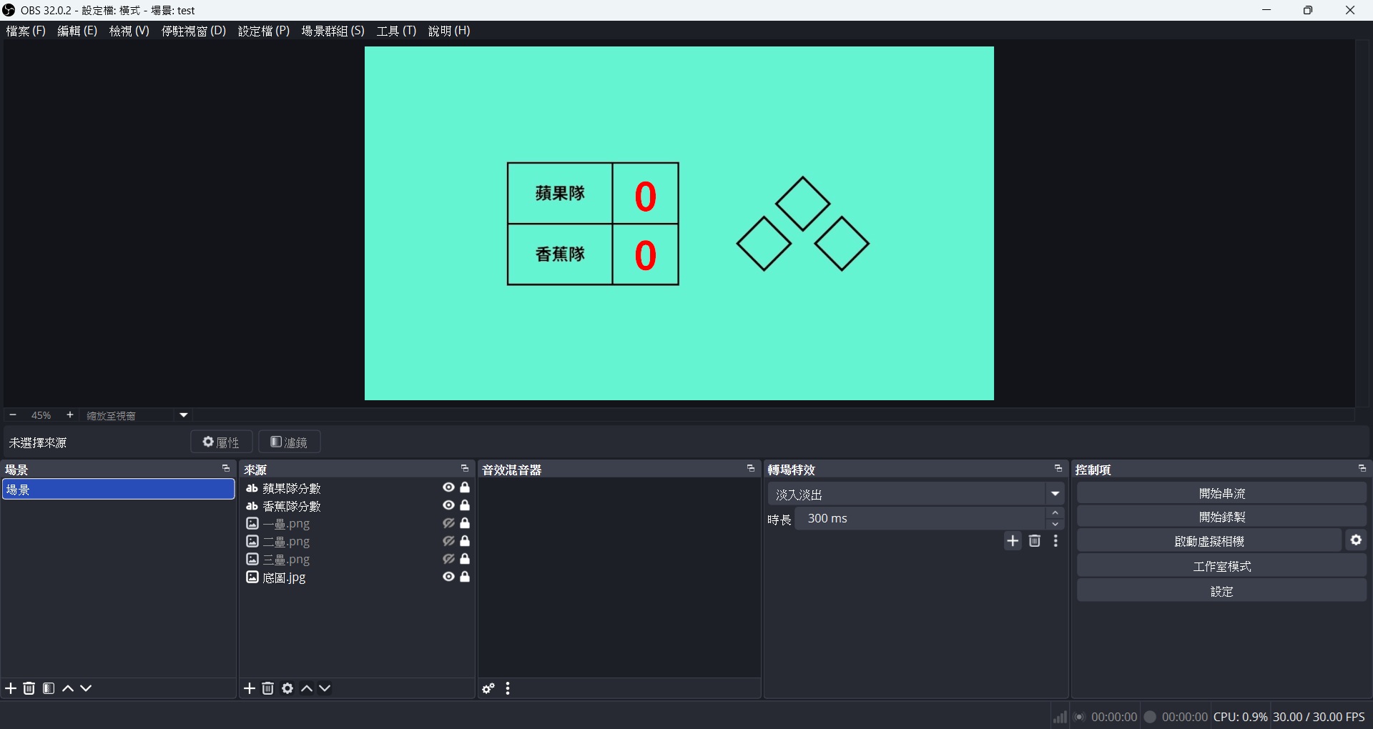Screen dimensions: 1373x729
Task: Open advanced audio properties gears icon
Action: [488, 689]
